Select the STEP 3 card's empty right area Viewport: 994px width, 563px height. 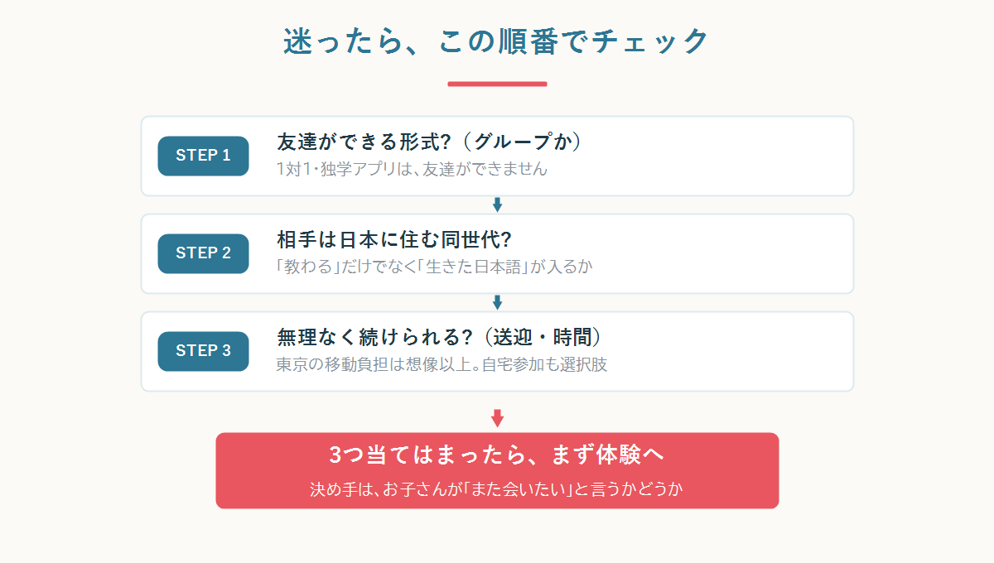coord(733,351)
